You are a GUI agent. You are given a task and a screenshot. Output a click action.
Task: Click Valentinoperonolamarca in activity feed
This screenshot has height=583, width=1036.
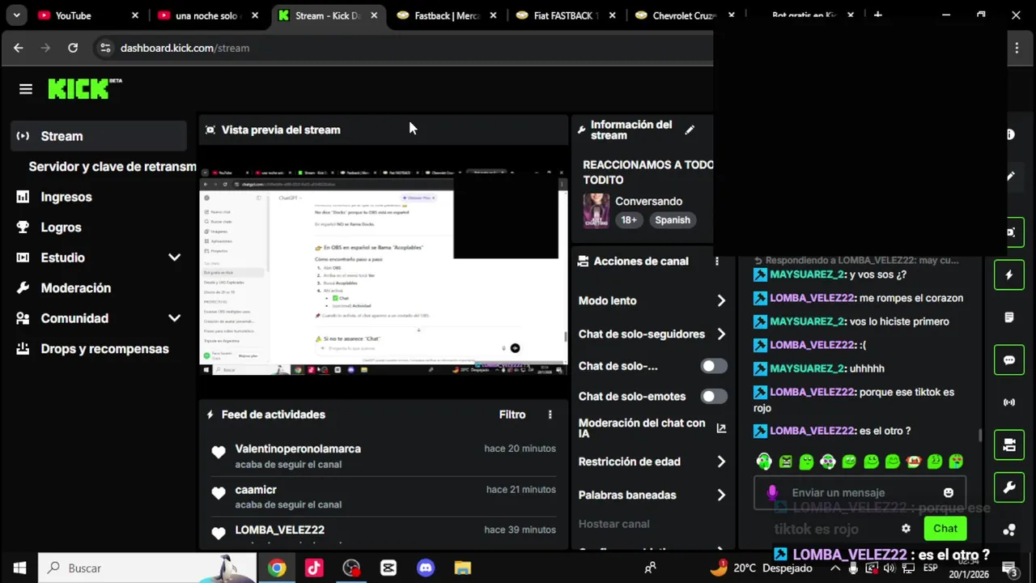click(x=298, y=449)
